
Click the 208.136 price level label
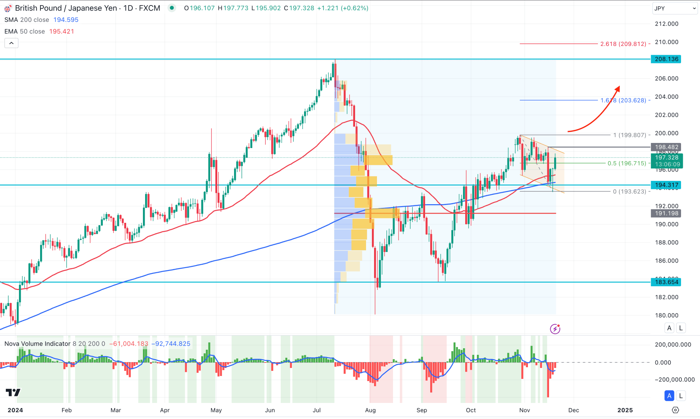tap(666, 59)
